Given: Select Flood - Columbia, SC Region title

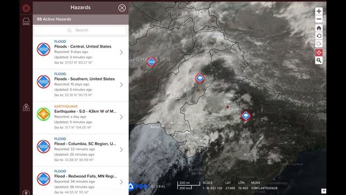Looking at the screenshot, I should click(x=85, y=144).
